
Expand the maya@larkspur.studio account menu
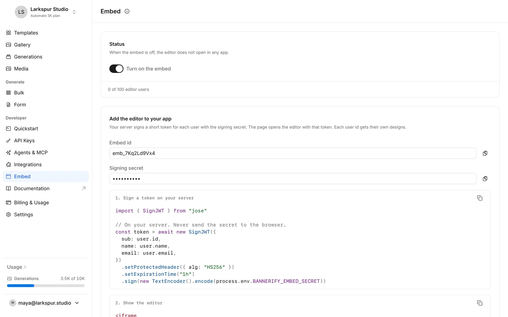tap(44, 303)
